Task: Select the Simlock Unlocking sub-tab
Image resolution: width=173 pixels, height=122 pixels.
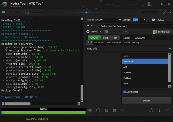Action: click(131, 43)
